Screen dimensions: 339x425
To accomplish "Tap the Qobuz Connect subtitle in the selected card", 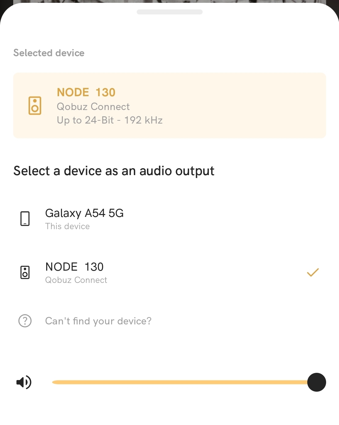I will click(x=93, y=107).
